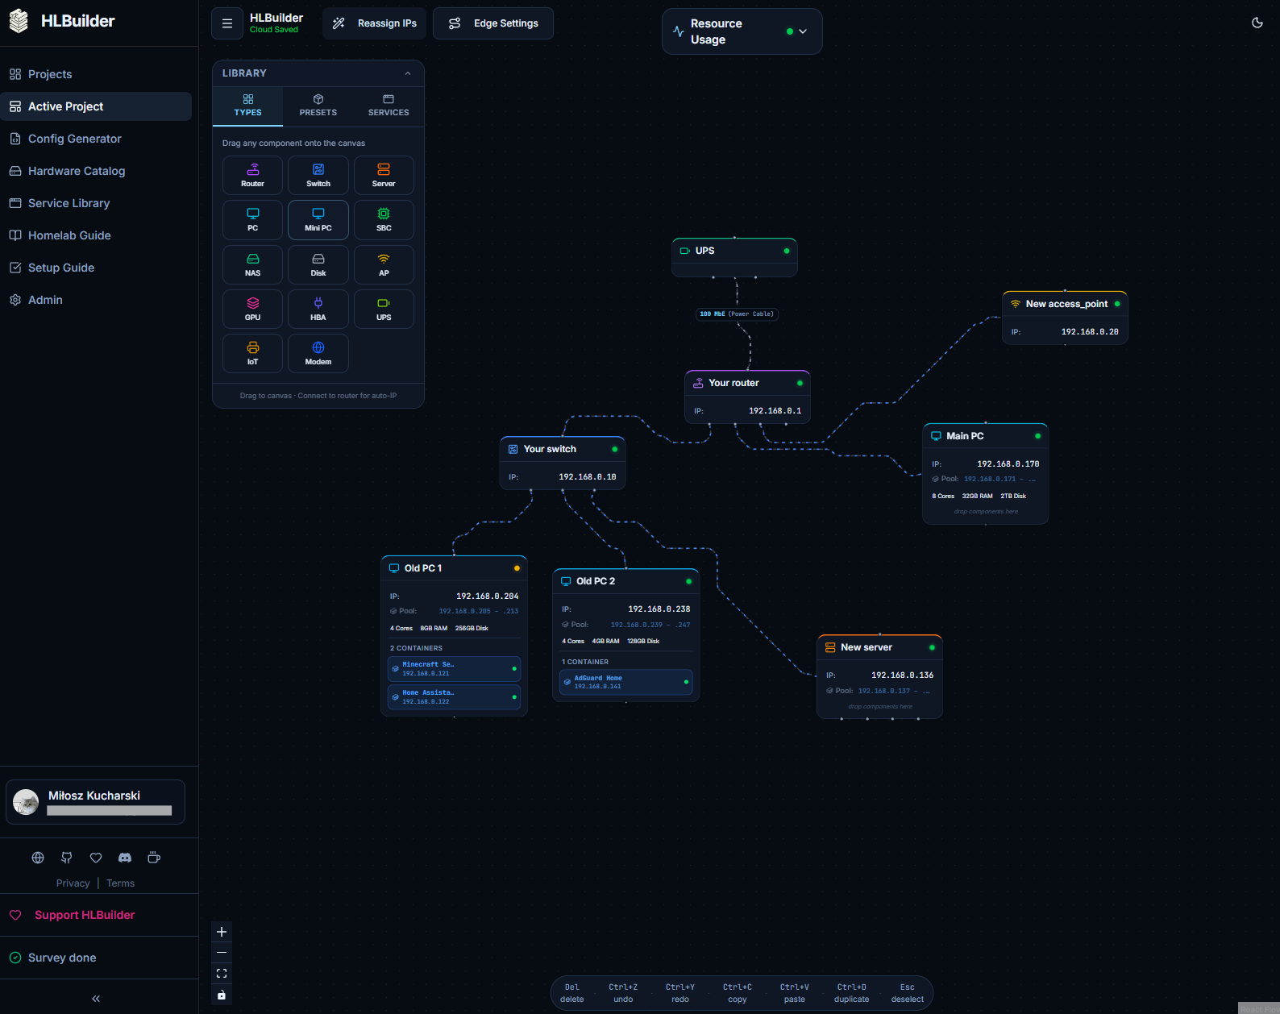Collapse the sidebar with double chevron
1280x1014 pixels.
(x=96, y=999)
